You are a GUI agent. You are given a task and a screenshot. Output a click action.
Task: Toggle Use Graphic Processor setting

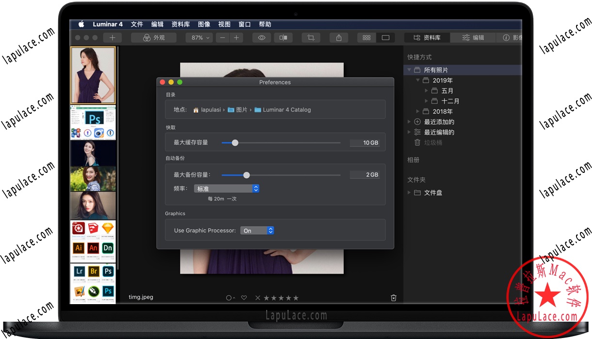point(257,230)
